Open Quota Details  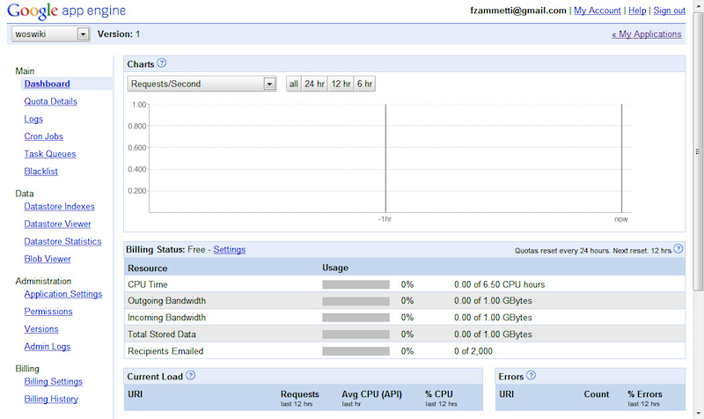point(51,101)
